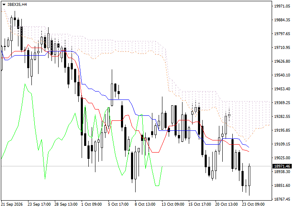This screenshot has height=209, width=293.
Task: Select the 19540.10 price axis label
Action: click(282, 75)
